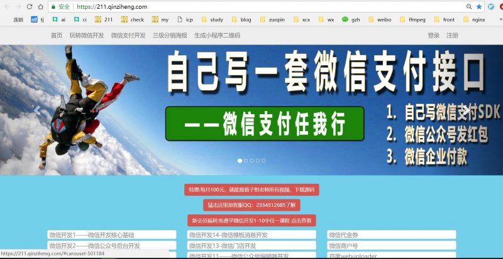Viewport: 503px width, 259px height.
Task: Click the blue extension icon beside the star
Action: (491, 7)
